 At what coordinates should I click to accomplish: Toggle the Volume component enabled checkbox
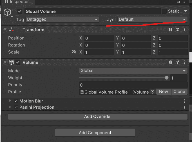18,62
